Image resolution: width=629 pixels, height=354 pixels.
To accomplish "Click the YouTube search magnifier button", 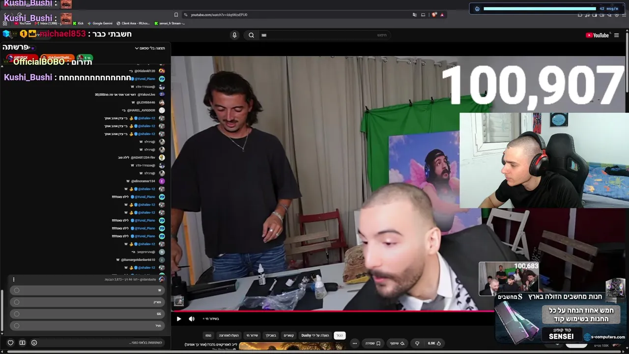I will click(251, 35).
